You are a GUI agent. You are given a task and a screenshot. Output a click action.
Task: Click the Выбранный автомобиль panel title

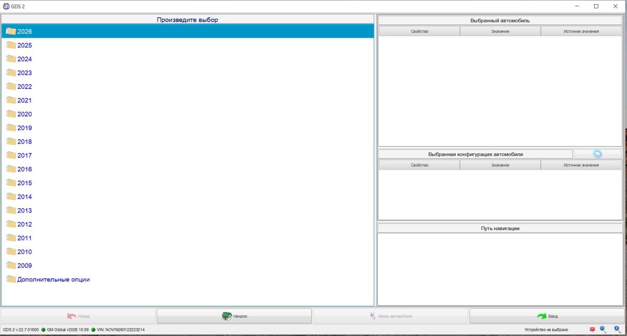500,20
